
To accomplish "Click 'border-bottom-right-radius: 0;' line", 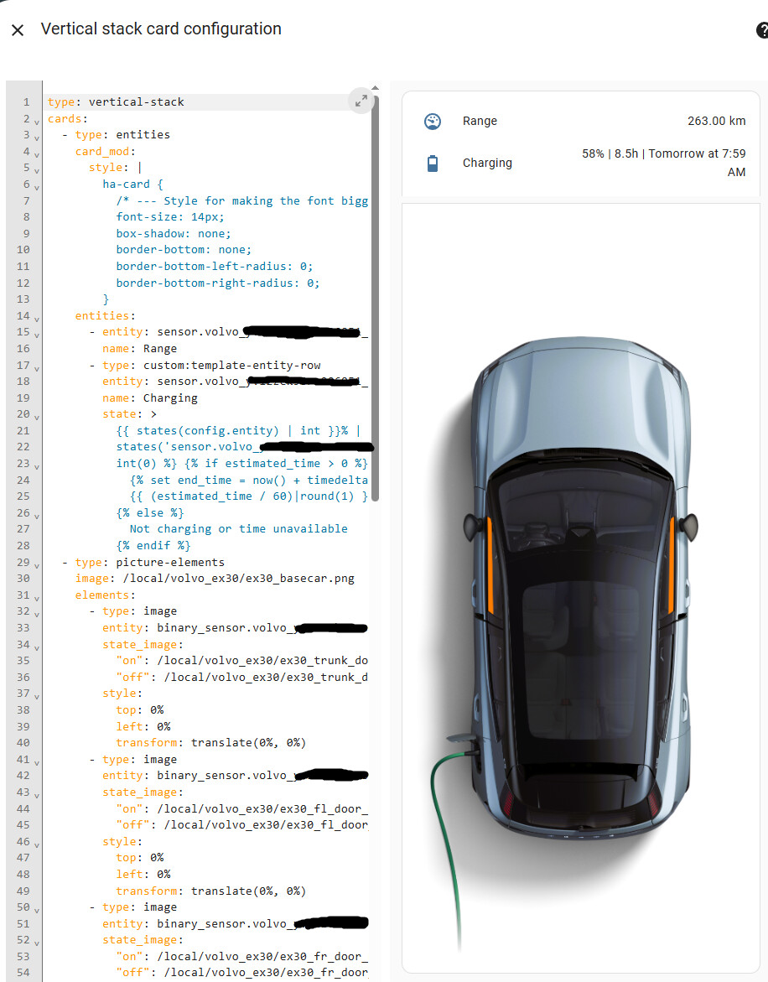I will pos(218,283).
